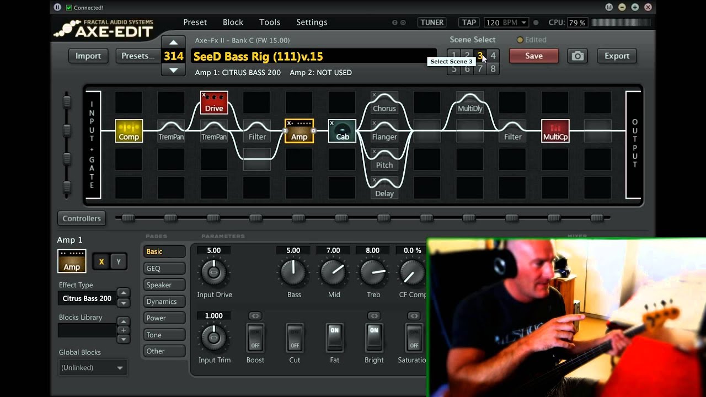
Task: Open the Settings menu
Action: 312,22
